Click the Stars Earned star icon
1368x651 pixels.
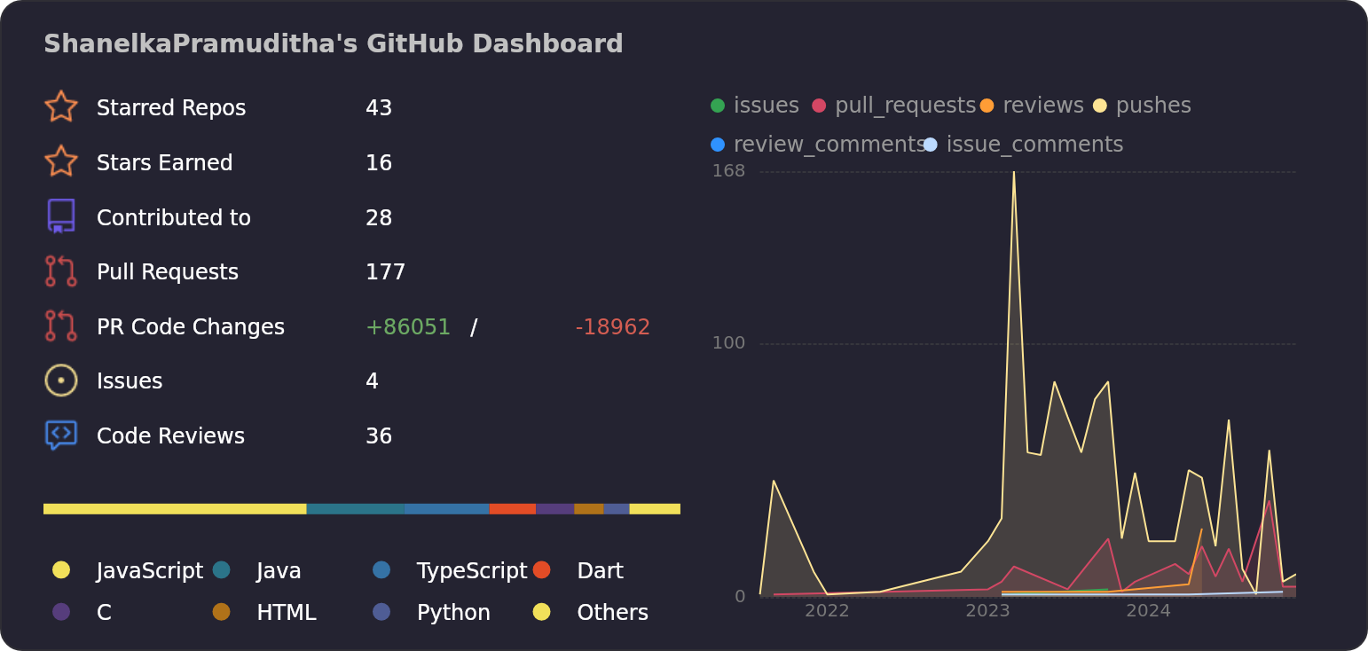(x=60, y=161)
